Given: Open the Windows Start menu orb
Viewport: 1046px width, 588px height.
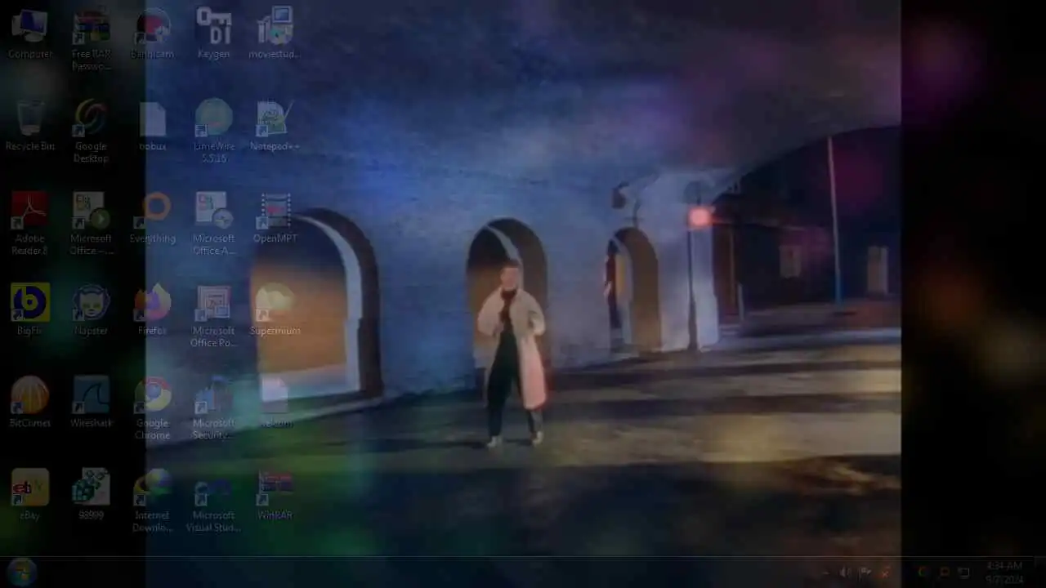Looking at the screenshot, I should (21, 572).
